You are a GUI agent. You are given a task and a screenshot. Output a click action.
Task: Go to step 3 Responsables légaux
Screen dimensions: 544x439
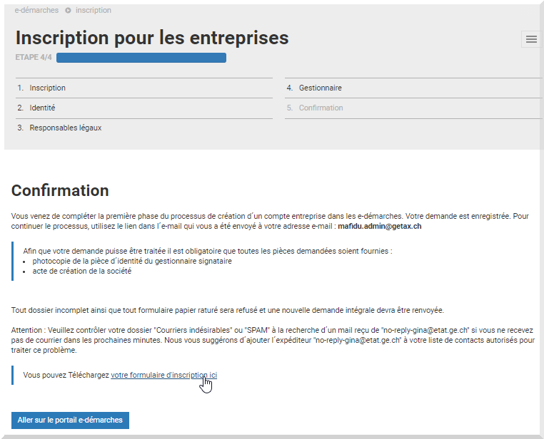[x=144, y=128]
